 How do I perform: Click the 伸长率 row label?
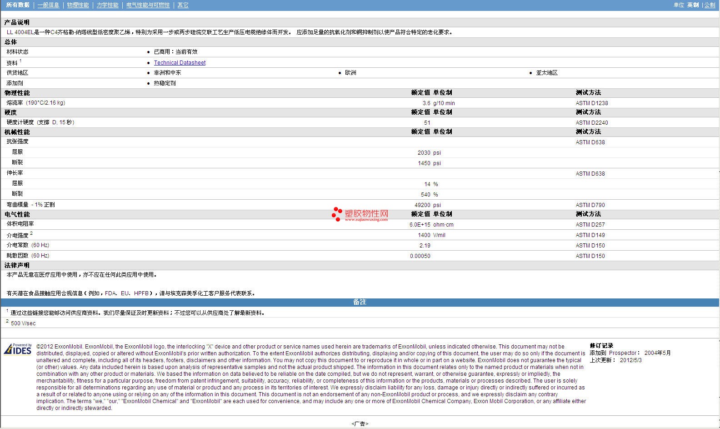pyautogui.click(x=15, y=173)
